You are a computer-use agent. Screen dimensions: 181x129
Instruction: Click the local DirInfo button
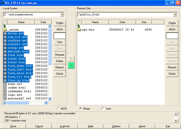(60, 74)
